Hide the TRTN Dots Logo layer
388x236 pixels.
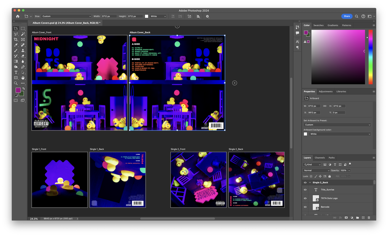tap(305, 198)
